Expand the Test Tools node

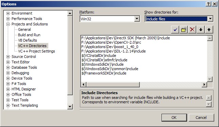tap(8, 100)
